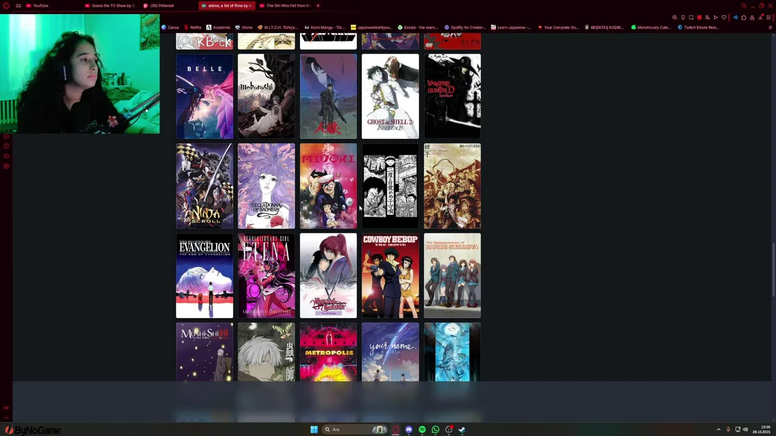Open the page translate icon
The image size is (776, 436).
[707, 18]
